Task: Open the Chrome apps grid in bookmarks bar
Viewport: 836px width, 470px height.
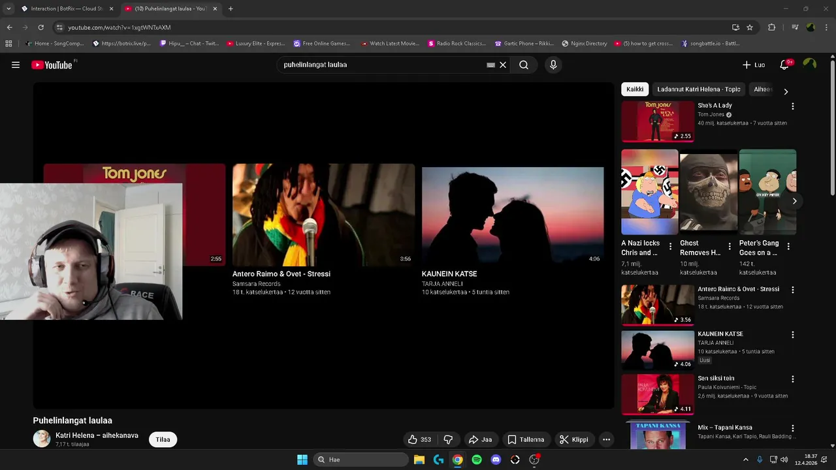Action: coord(8,44)
